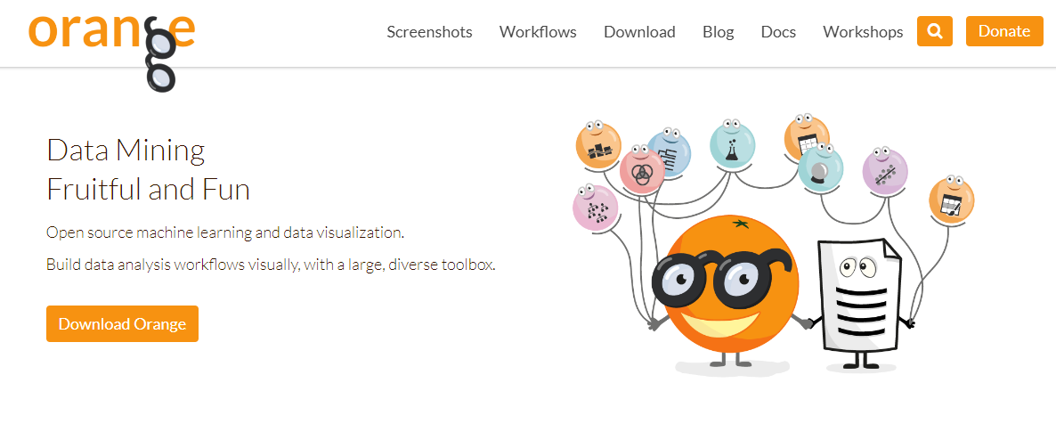This screenshot has height=432, width=1056.
Task: Open the Download nav link
Action: point(639,32)
